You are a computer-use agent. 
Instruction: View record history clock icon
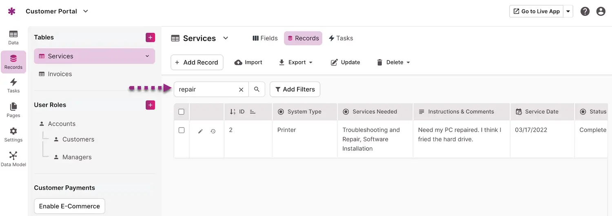point(213,131)
